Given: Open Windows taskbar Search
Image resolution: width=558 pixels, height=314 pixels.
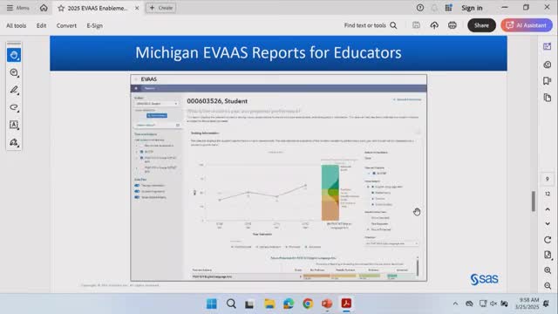Looking at the screenshot, I should coord(231,304).
